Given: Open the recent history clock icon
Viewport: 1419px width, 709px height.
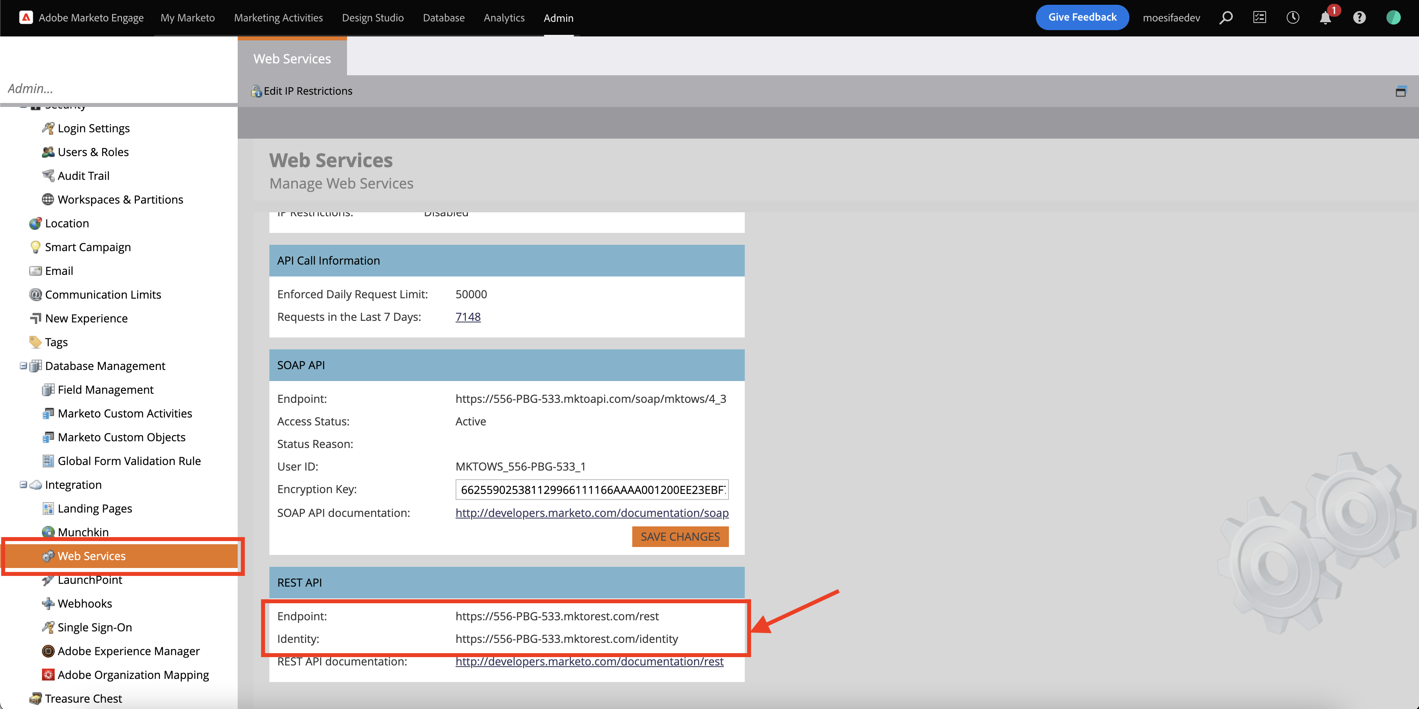Looking at the screenshot, I should 1292,18.
